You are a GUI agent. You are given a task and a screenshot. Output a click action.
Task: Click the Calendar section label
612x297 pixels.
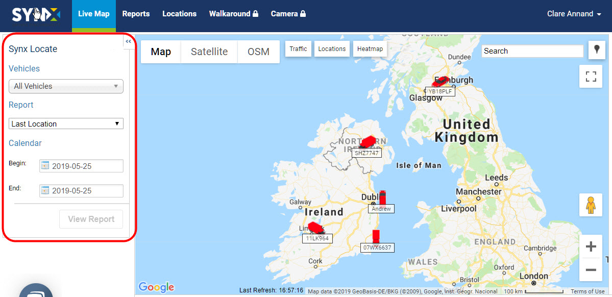25,143
